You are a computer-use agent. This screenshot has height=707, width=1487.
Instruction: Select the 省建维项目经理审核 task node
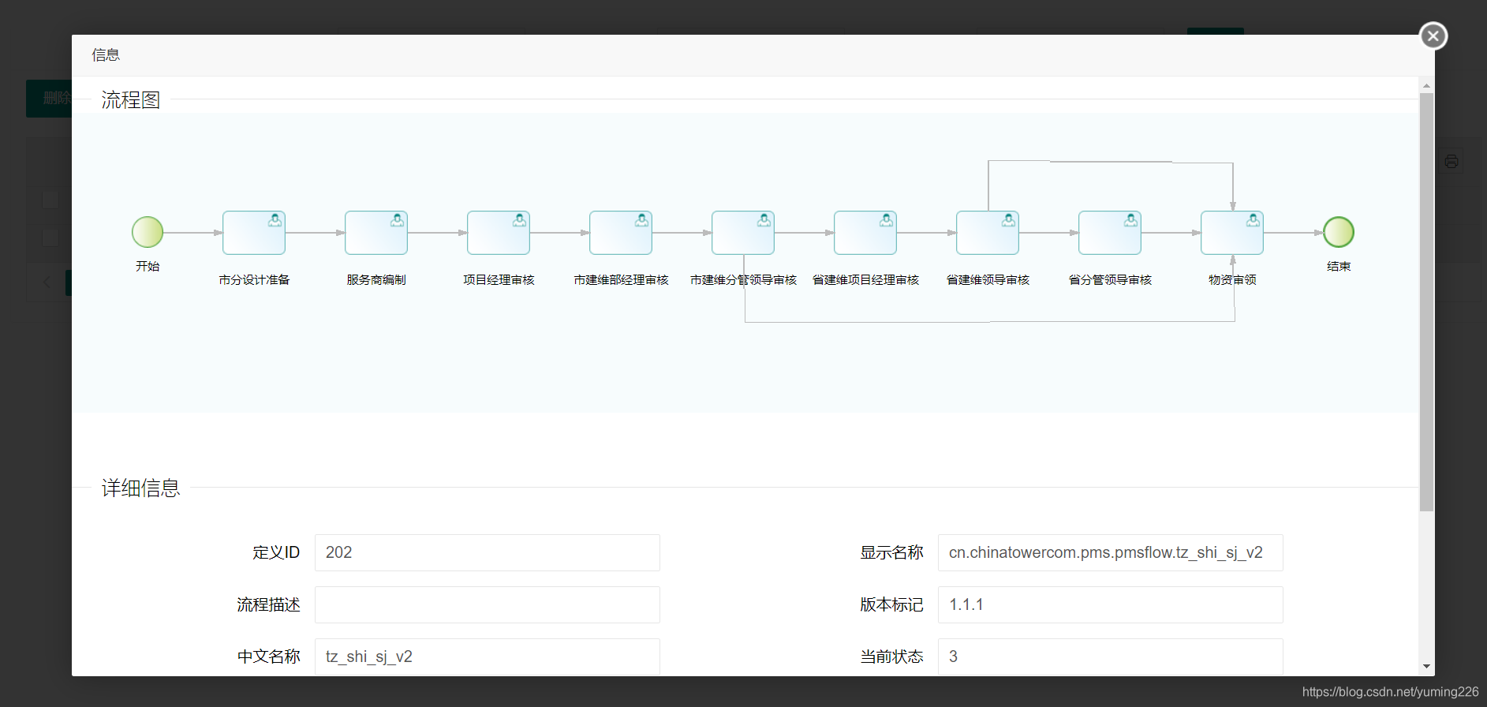point(865,233)
